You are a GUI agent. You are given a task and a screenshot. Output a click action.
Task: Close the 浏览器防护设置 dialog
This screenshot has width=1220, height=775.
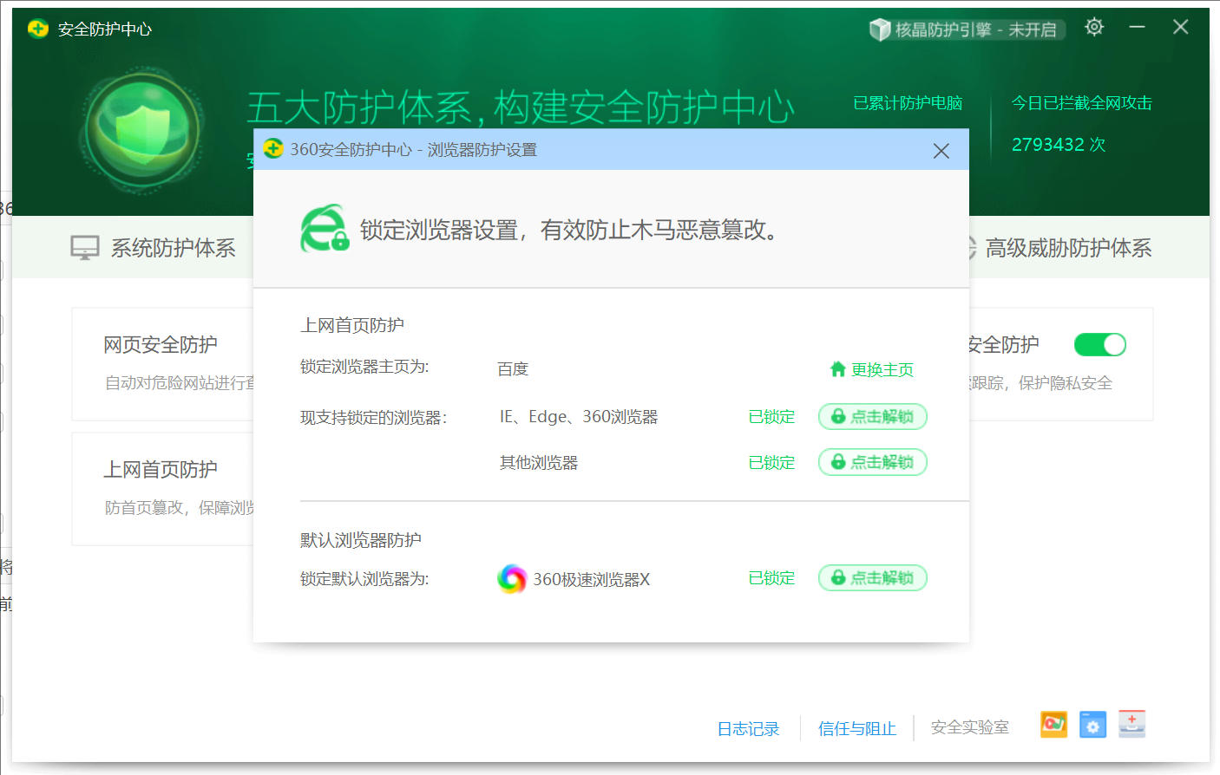click(x=941, y=151)
